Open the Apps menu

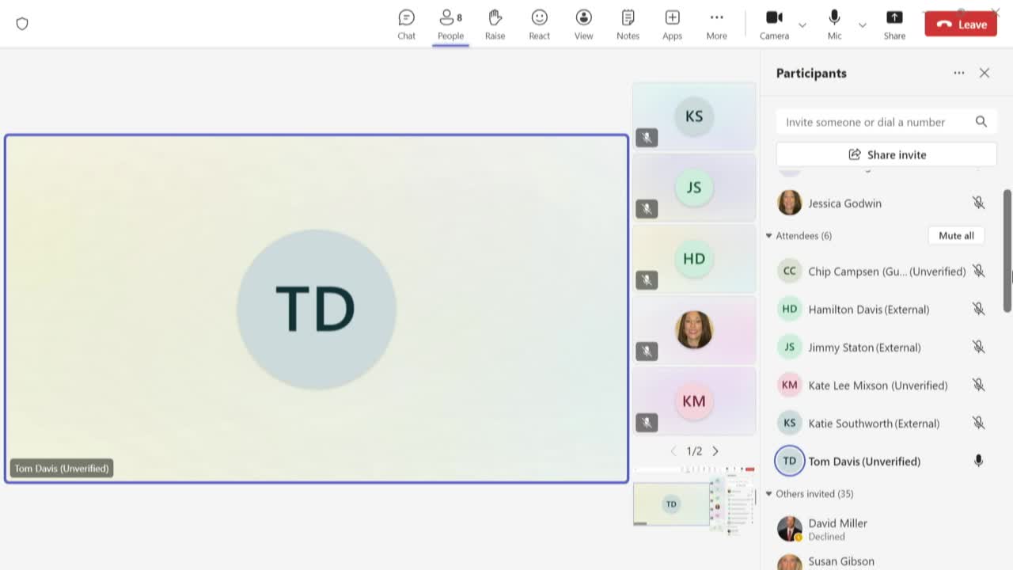[672, 25]
